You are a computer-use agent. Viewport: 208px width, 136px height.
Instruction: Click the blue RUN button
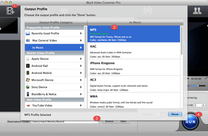(x=190, y=122)
